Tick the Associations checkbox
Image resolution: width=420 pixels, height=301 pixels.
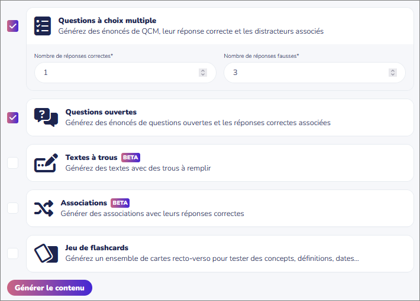[12, 208]
